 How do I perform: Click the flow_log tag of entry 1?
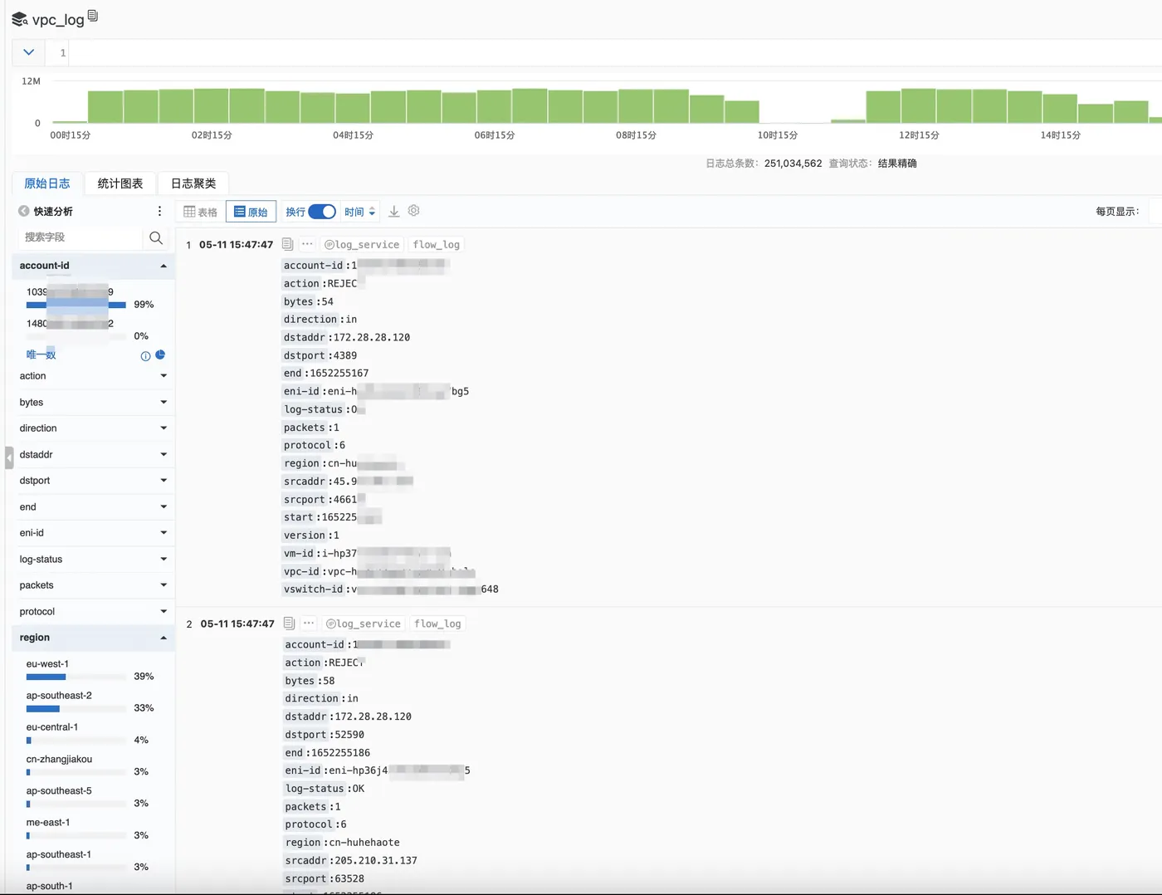437,244
